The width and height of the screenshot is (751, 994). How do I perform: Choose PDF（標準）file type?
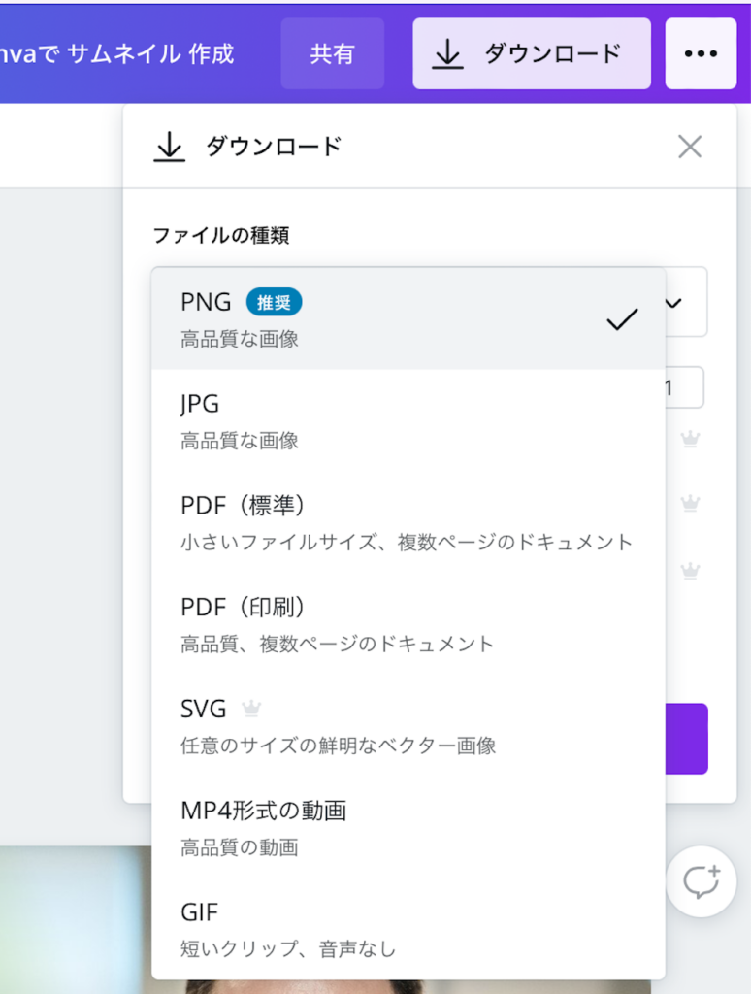tap(408, 523)
